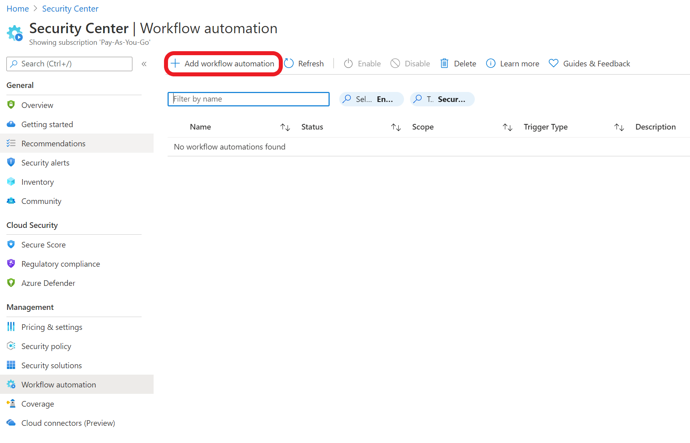Viewport: 690px width, 443px height.
Task: Open Overview in sidebar
Action: (x=77, y=105)
